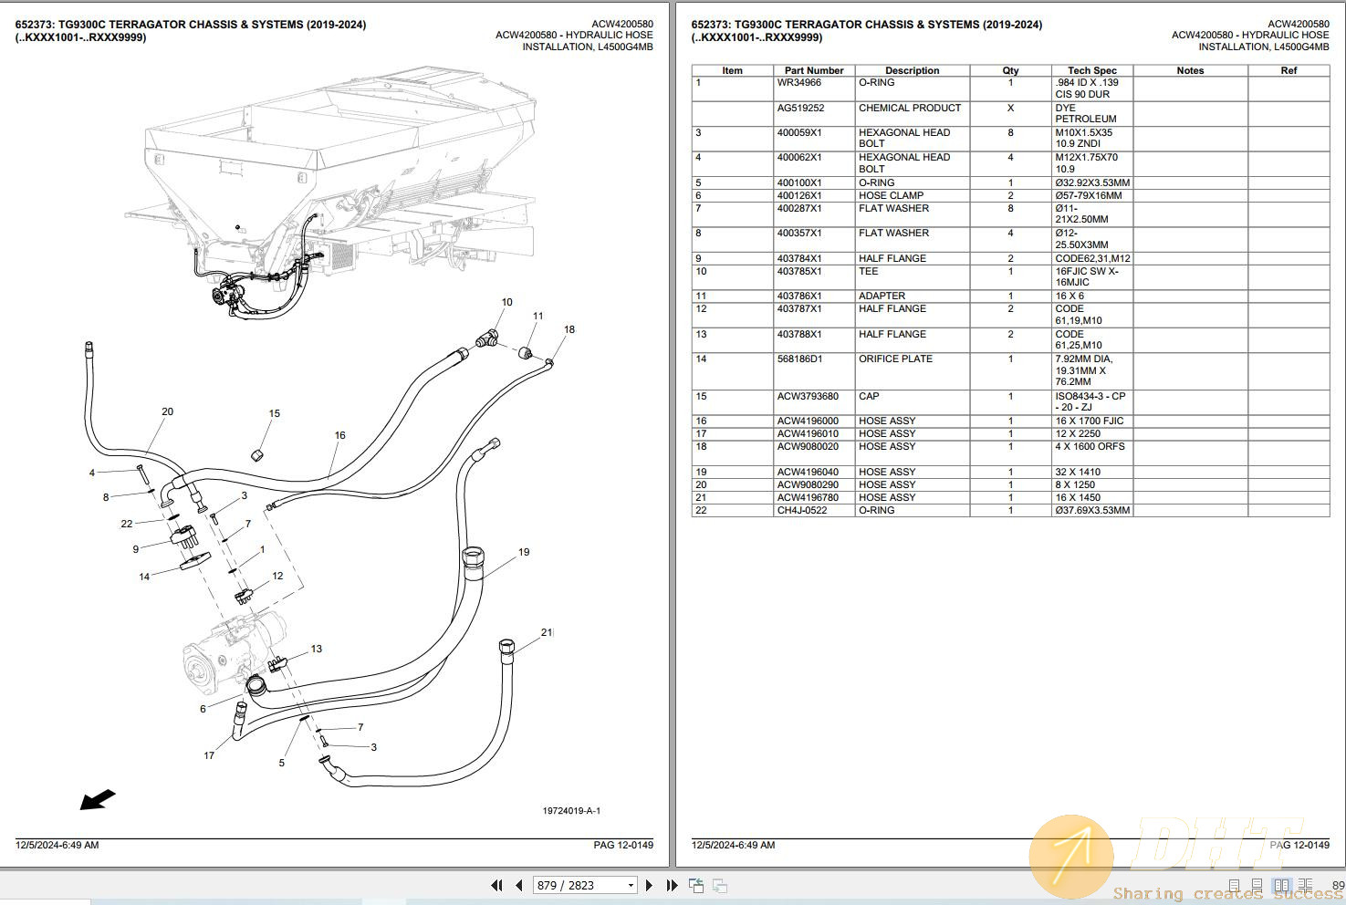Click callout number 17 in diagram

[x=209, y=755]
